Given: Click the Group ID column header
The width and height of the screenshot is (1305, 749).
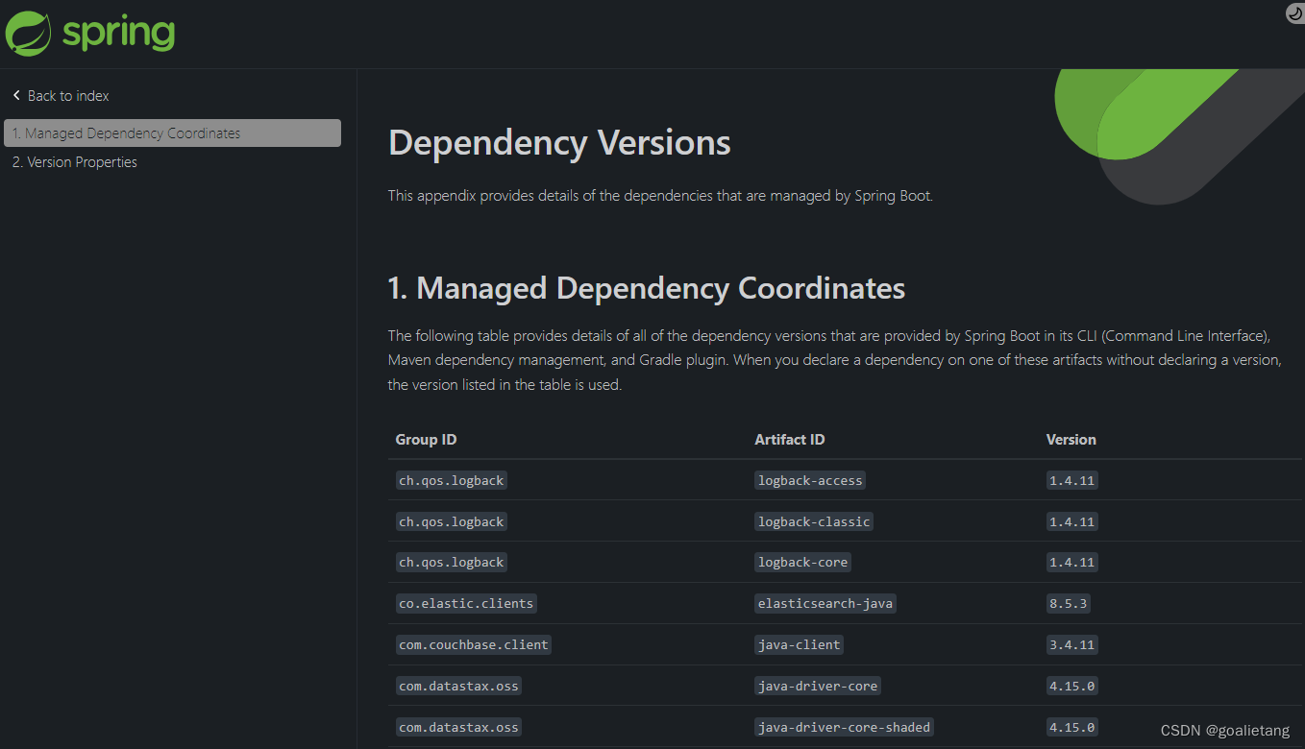Looking at the screenshot, I should tap(426, 440).
